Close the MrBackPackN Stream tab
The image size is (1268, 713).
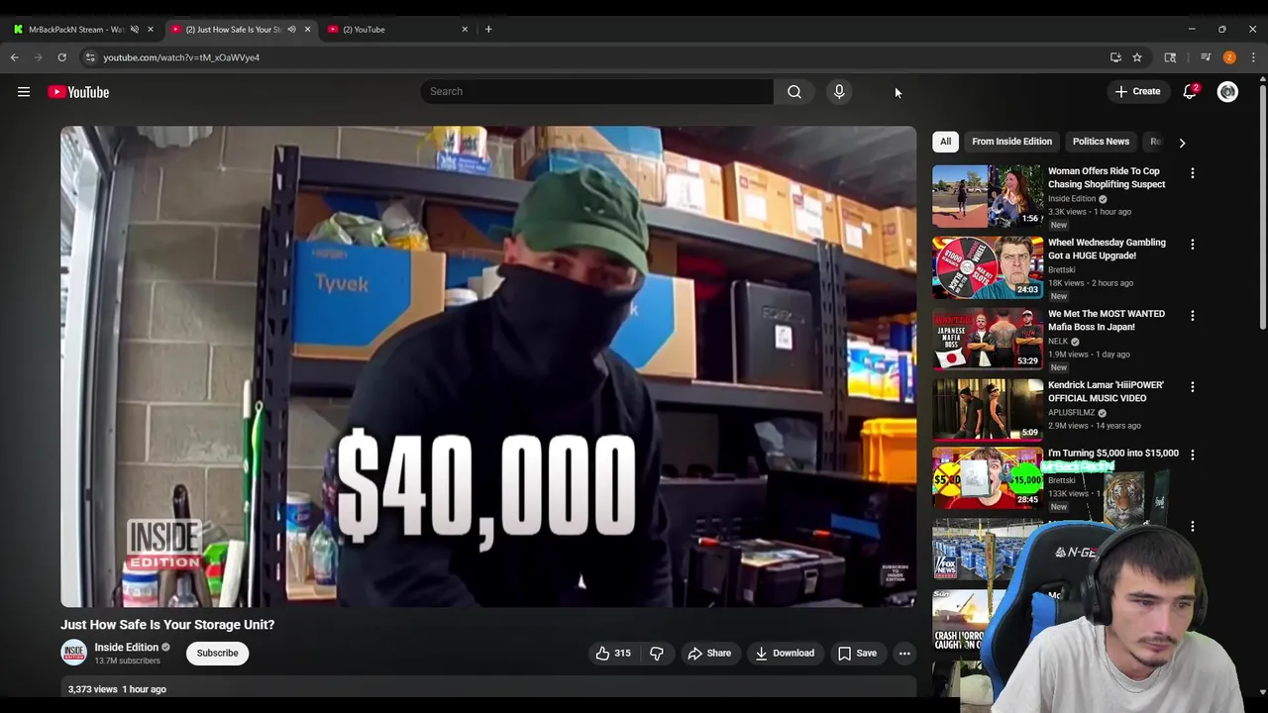pyautogui.click(x=151, y=29)
